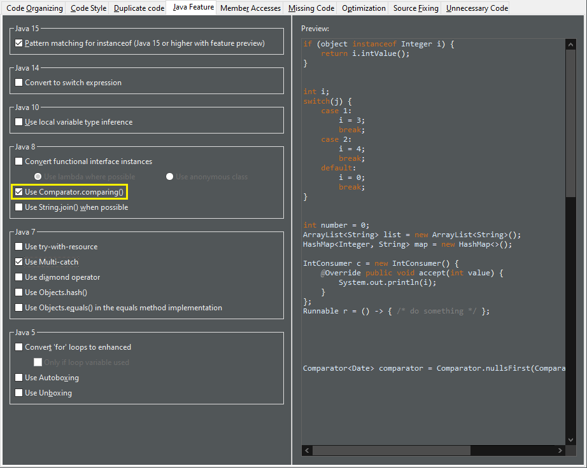Enable Use local variable type inference
587x468 pixels.
click(18, 122)
